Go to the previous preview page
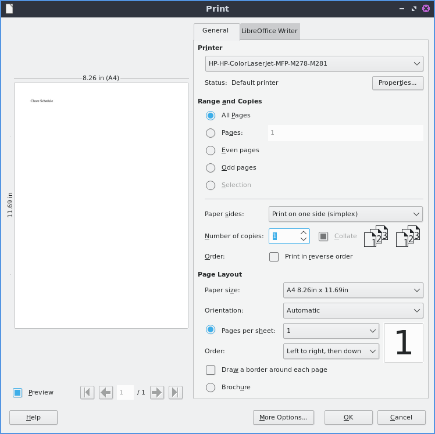 click(x=106, y=392)
